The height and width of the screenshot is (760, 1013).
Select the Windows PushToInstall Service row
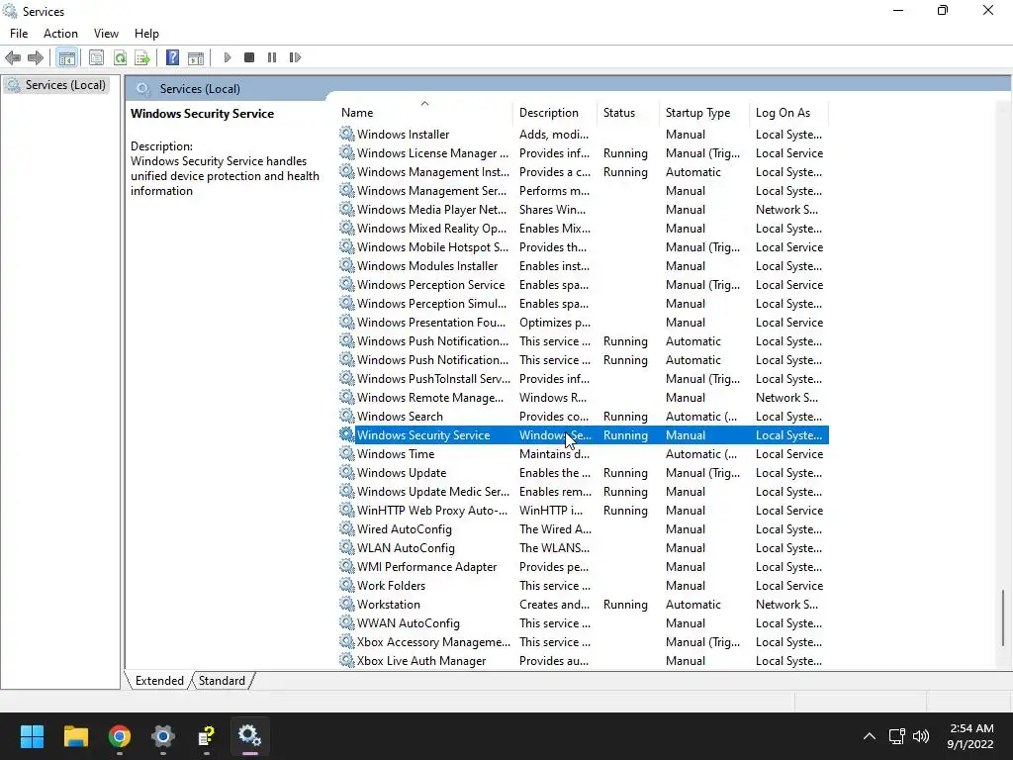pos(584,379)
